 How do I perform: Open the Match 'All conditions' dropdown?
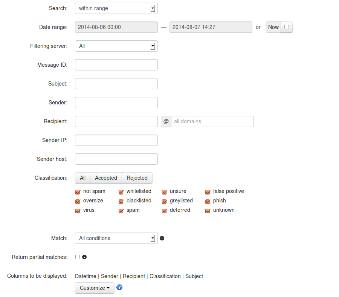pyautogui.click(x=116, y=238)
